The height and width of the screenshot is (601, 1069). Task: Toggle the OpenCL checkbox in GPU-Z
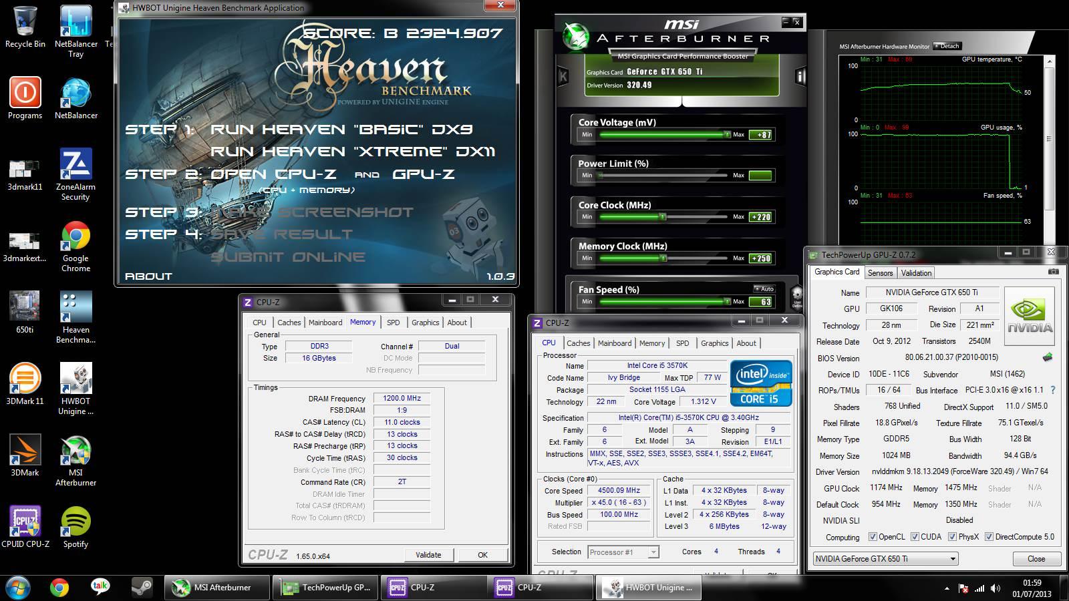click(x=873, y=537)
